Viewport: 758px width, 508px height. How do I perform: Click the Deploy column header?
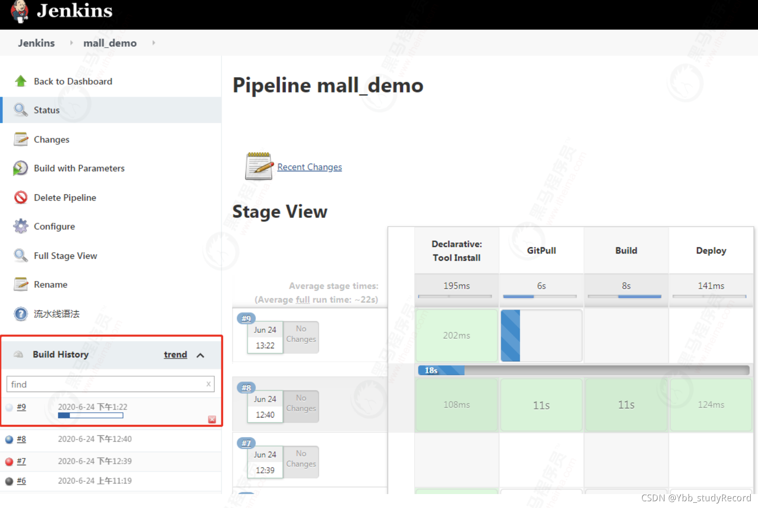711,251
